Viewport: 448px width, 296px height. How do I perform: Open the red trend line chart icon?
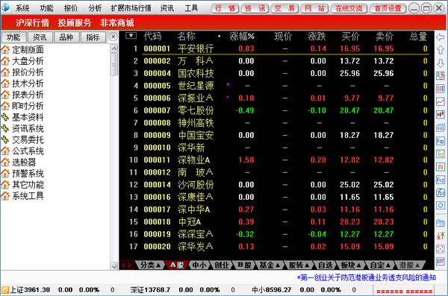coord(441,101)
